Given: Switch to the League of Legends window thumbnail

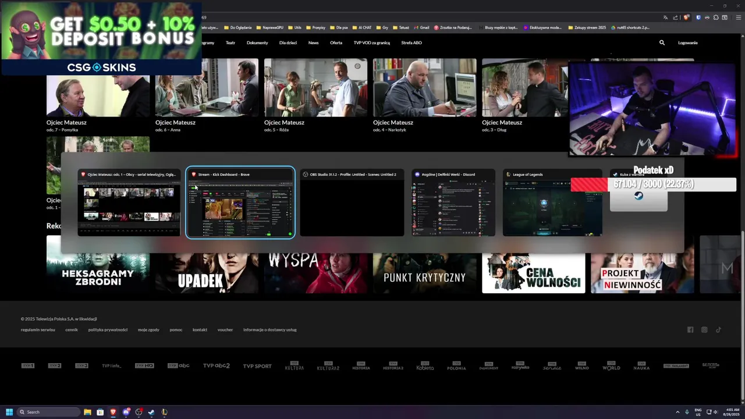Looking at the screenshot, I should (552, 203).
